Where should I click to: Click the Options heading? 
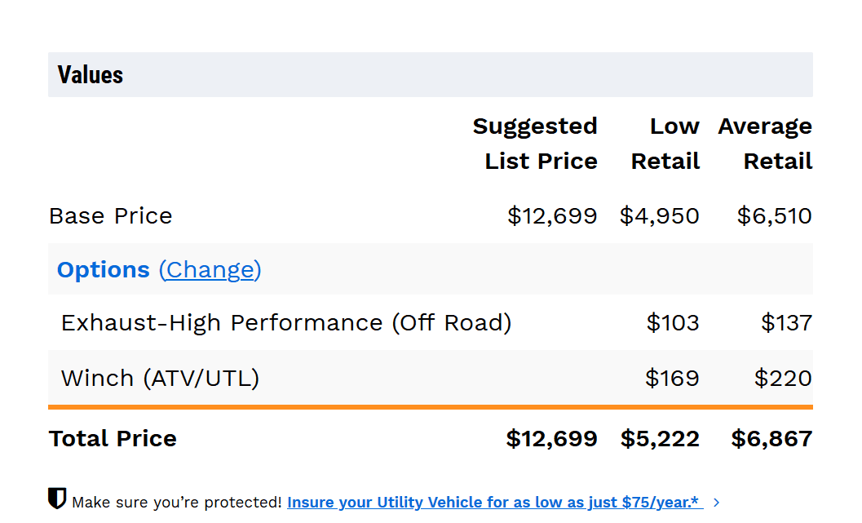(x=103, y=269)
